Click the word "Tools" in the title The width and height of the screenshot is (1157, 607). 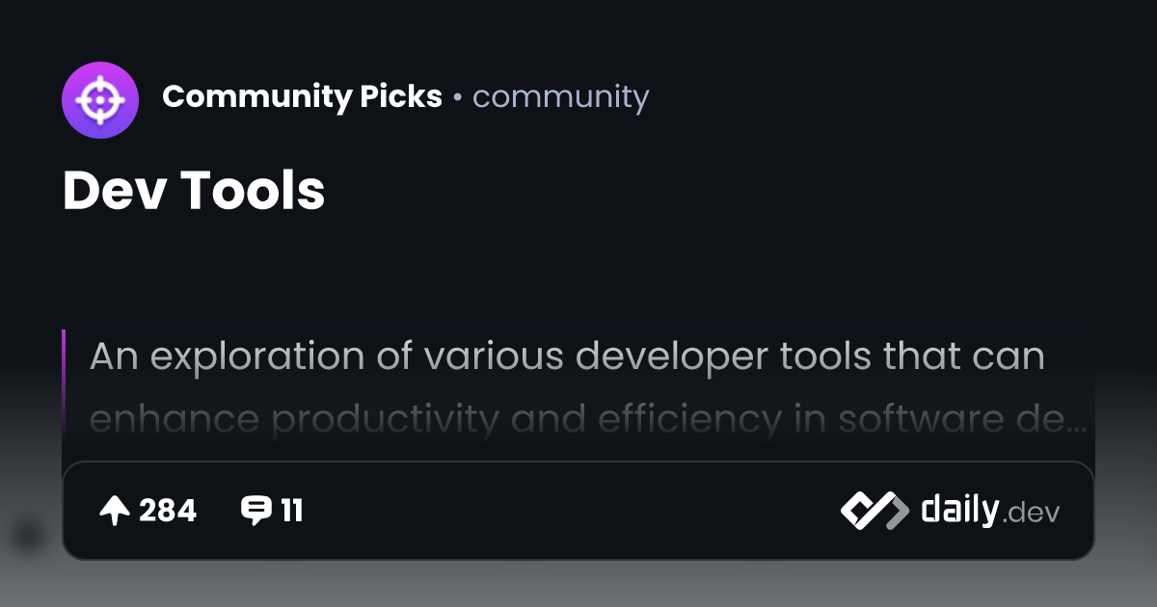click(254, 190)
